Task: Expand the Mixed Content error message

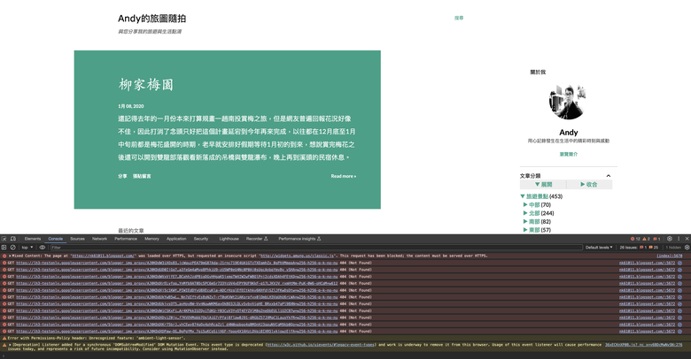Action: pos(10,256)
